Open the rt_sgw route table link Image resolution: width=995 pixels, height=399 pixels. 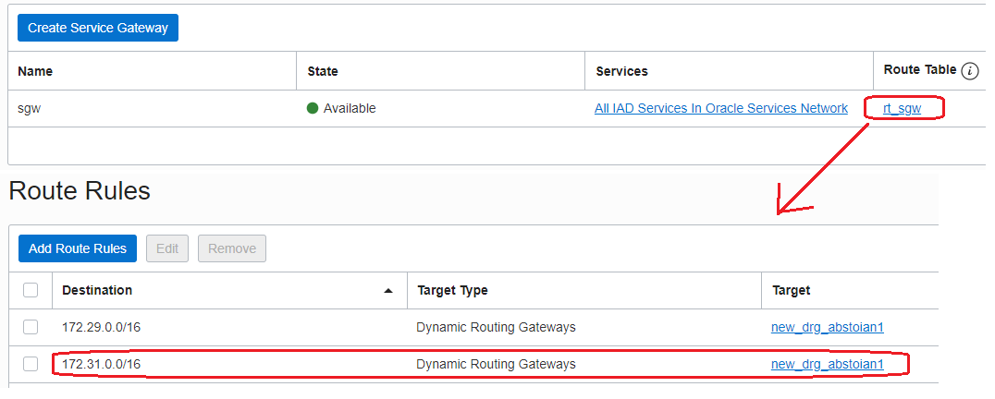tap(902, 108)
